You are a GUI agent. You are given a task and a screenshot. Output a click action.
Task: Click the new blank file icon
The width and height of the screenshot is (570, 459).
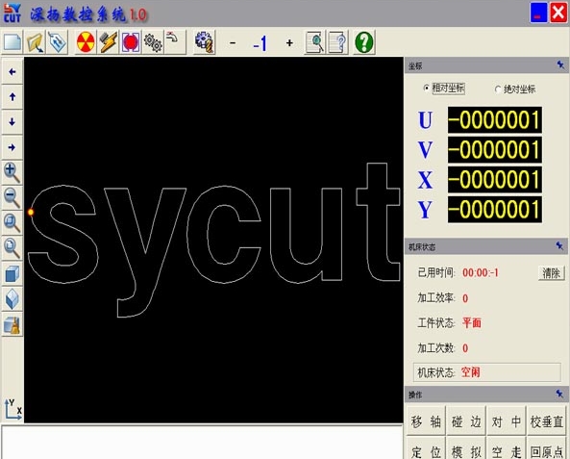(x=12, y=42)
